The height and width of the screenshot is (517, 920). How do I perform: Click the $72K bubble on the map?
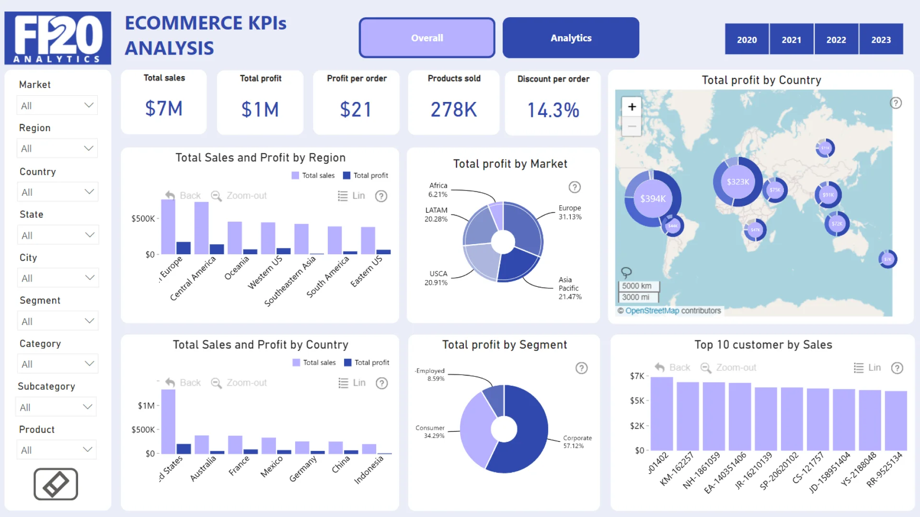click(837, 224)
